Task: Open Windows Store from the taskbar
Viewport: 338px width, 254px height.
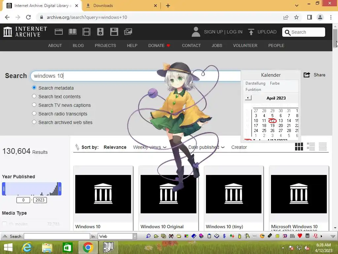Action: (x=67, y=247)
